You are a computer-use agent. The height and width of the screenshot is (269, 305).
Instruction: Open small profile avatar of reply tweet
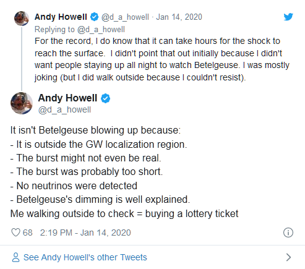pos(22,19)
